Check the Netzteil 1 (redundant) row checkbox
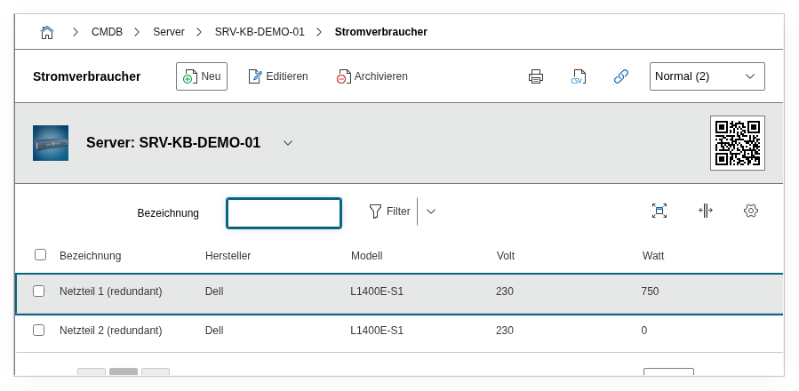799x391 pixels. tap(38, 291)
